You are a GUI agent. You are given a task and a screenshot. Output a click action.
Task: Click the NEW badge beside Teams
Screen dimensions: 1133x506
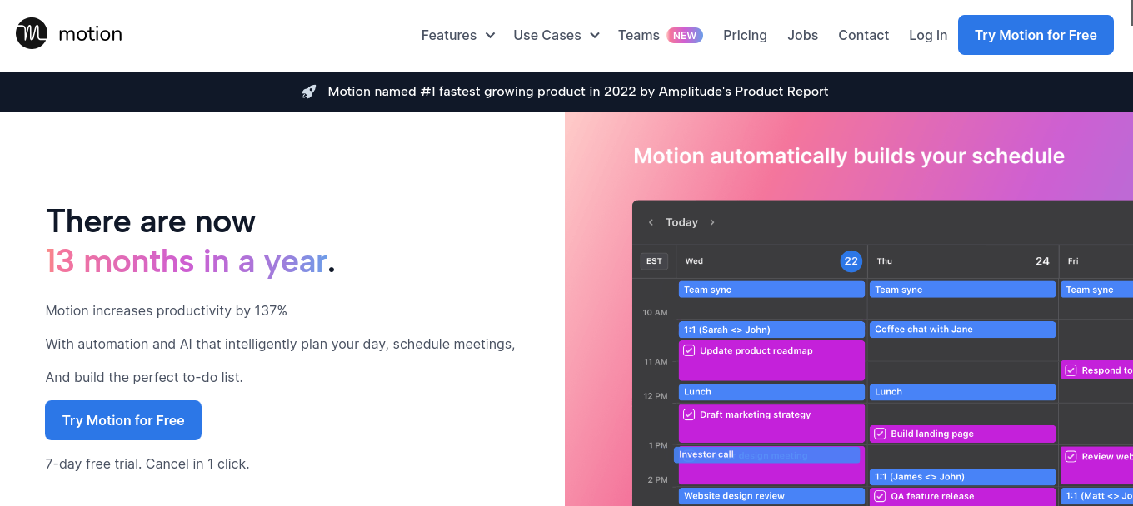point(685,35)
